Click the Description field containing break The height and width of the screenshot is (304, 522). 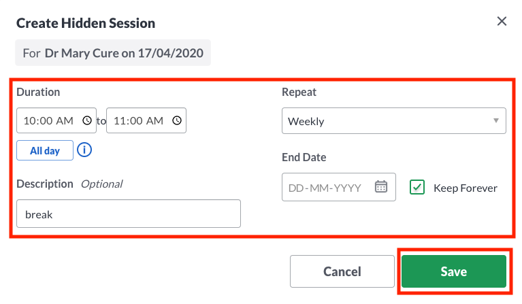click(x=129, y=214)
